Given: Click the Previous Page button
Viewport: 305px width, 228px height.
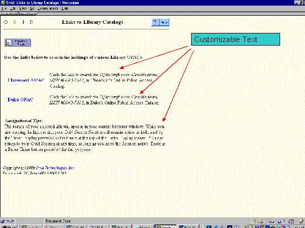Looking at the screenshot, I should tap(17, 43).
